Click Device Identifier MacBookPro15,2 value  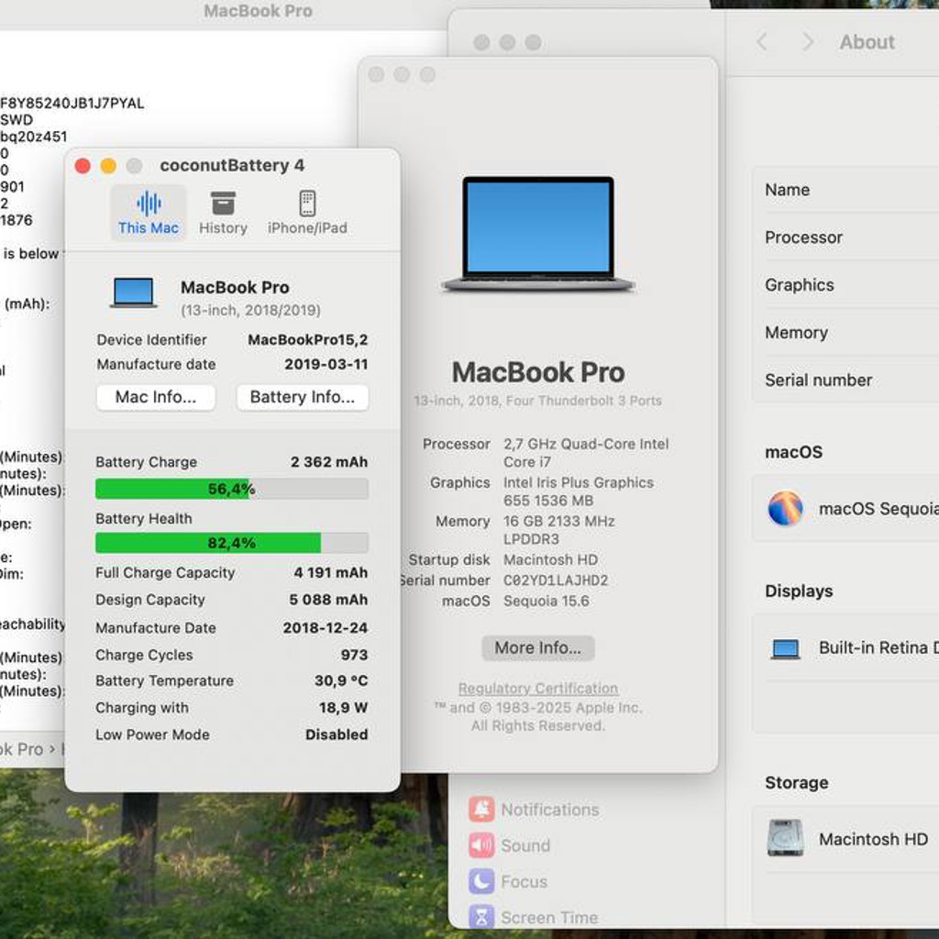click(x=308, y=340)
